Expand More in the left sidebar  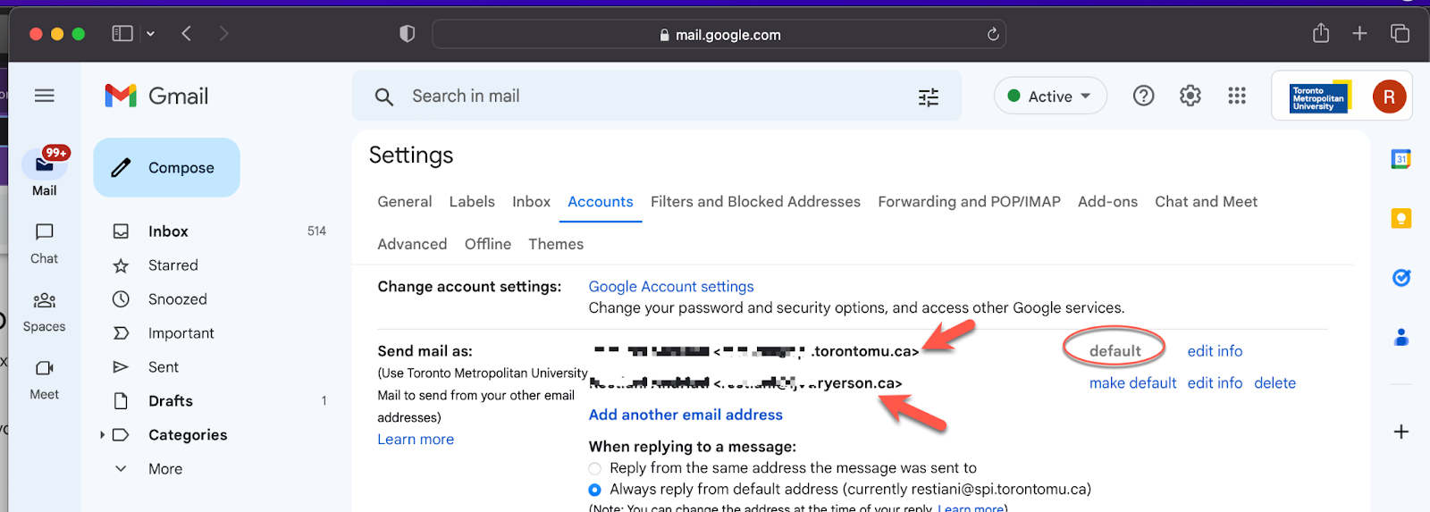click(x=121, y=469)
